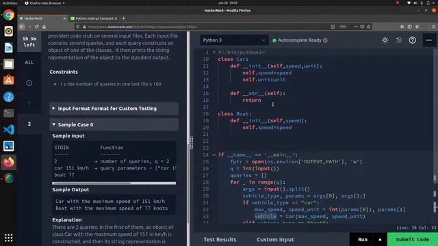Open the Firefox hamburger menu
Viewport: 438px width, 246px height.
click(433, 27)
